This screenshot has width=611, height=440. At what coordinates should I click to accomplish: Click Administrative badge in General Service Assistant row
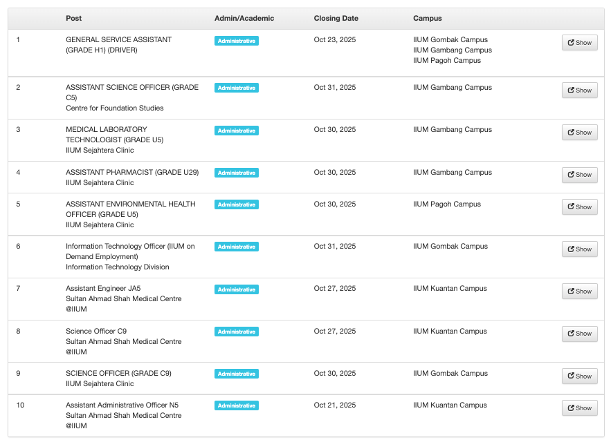[x=236, y=41]
